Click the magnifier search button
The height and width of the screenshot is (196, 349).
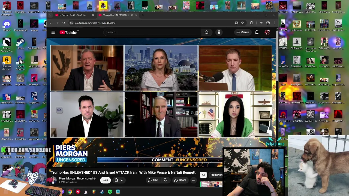pyautogui.click(x=207, y=32)
